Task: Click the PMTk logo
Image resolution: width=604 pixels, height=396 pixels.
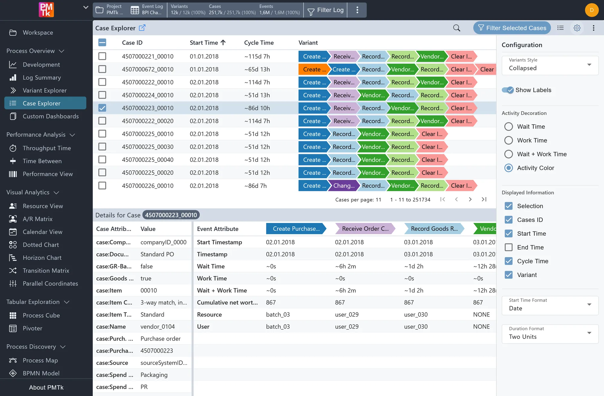Action: [x=46, y=10]
